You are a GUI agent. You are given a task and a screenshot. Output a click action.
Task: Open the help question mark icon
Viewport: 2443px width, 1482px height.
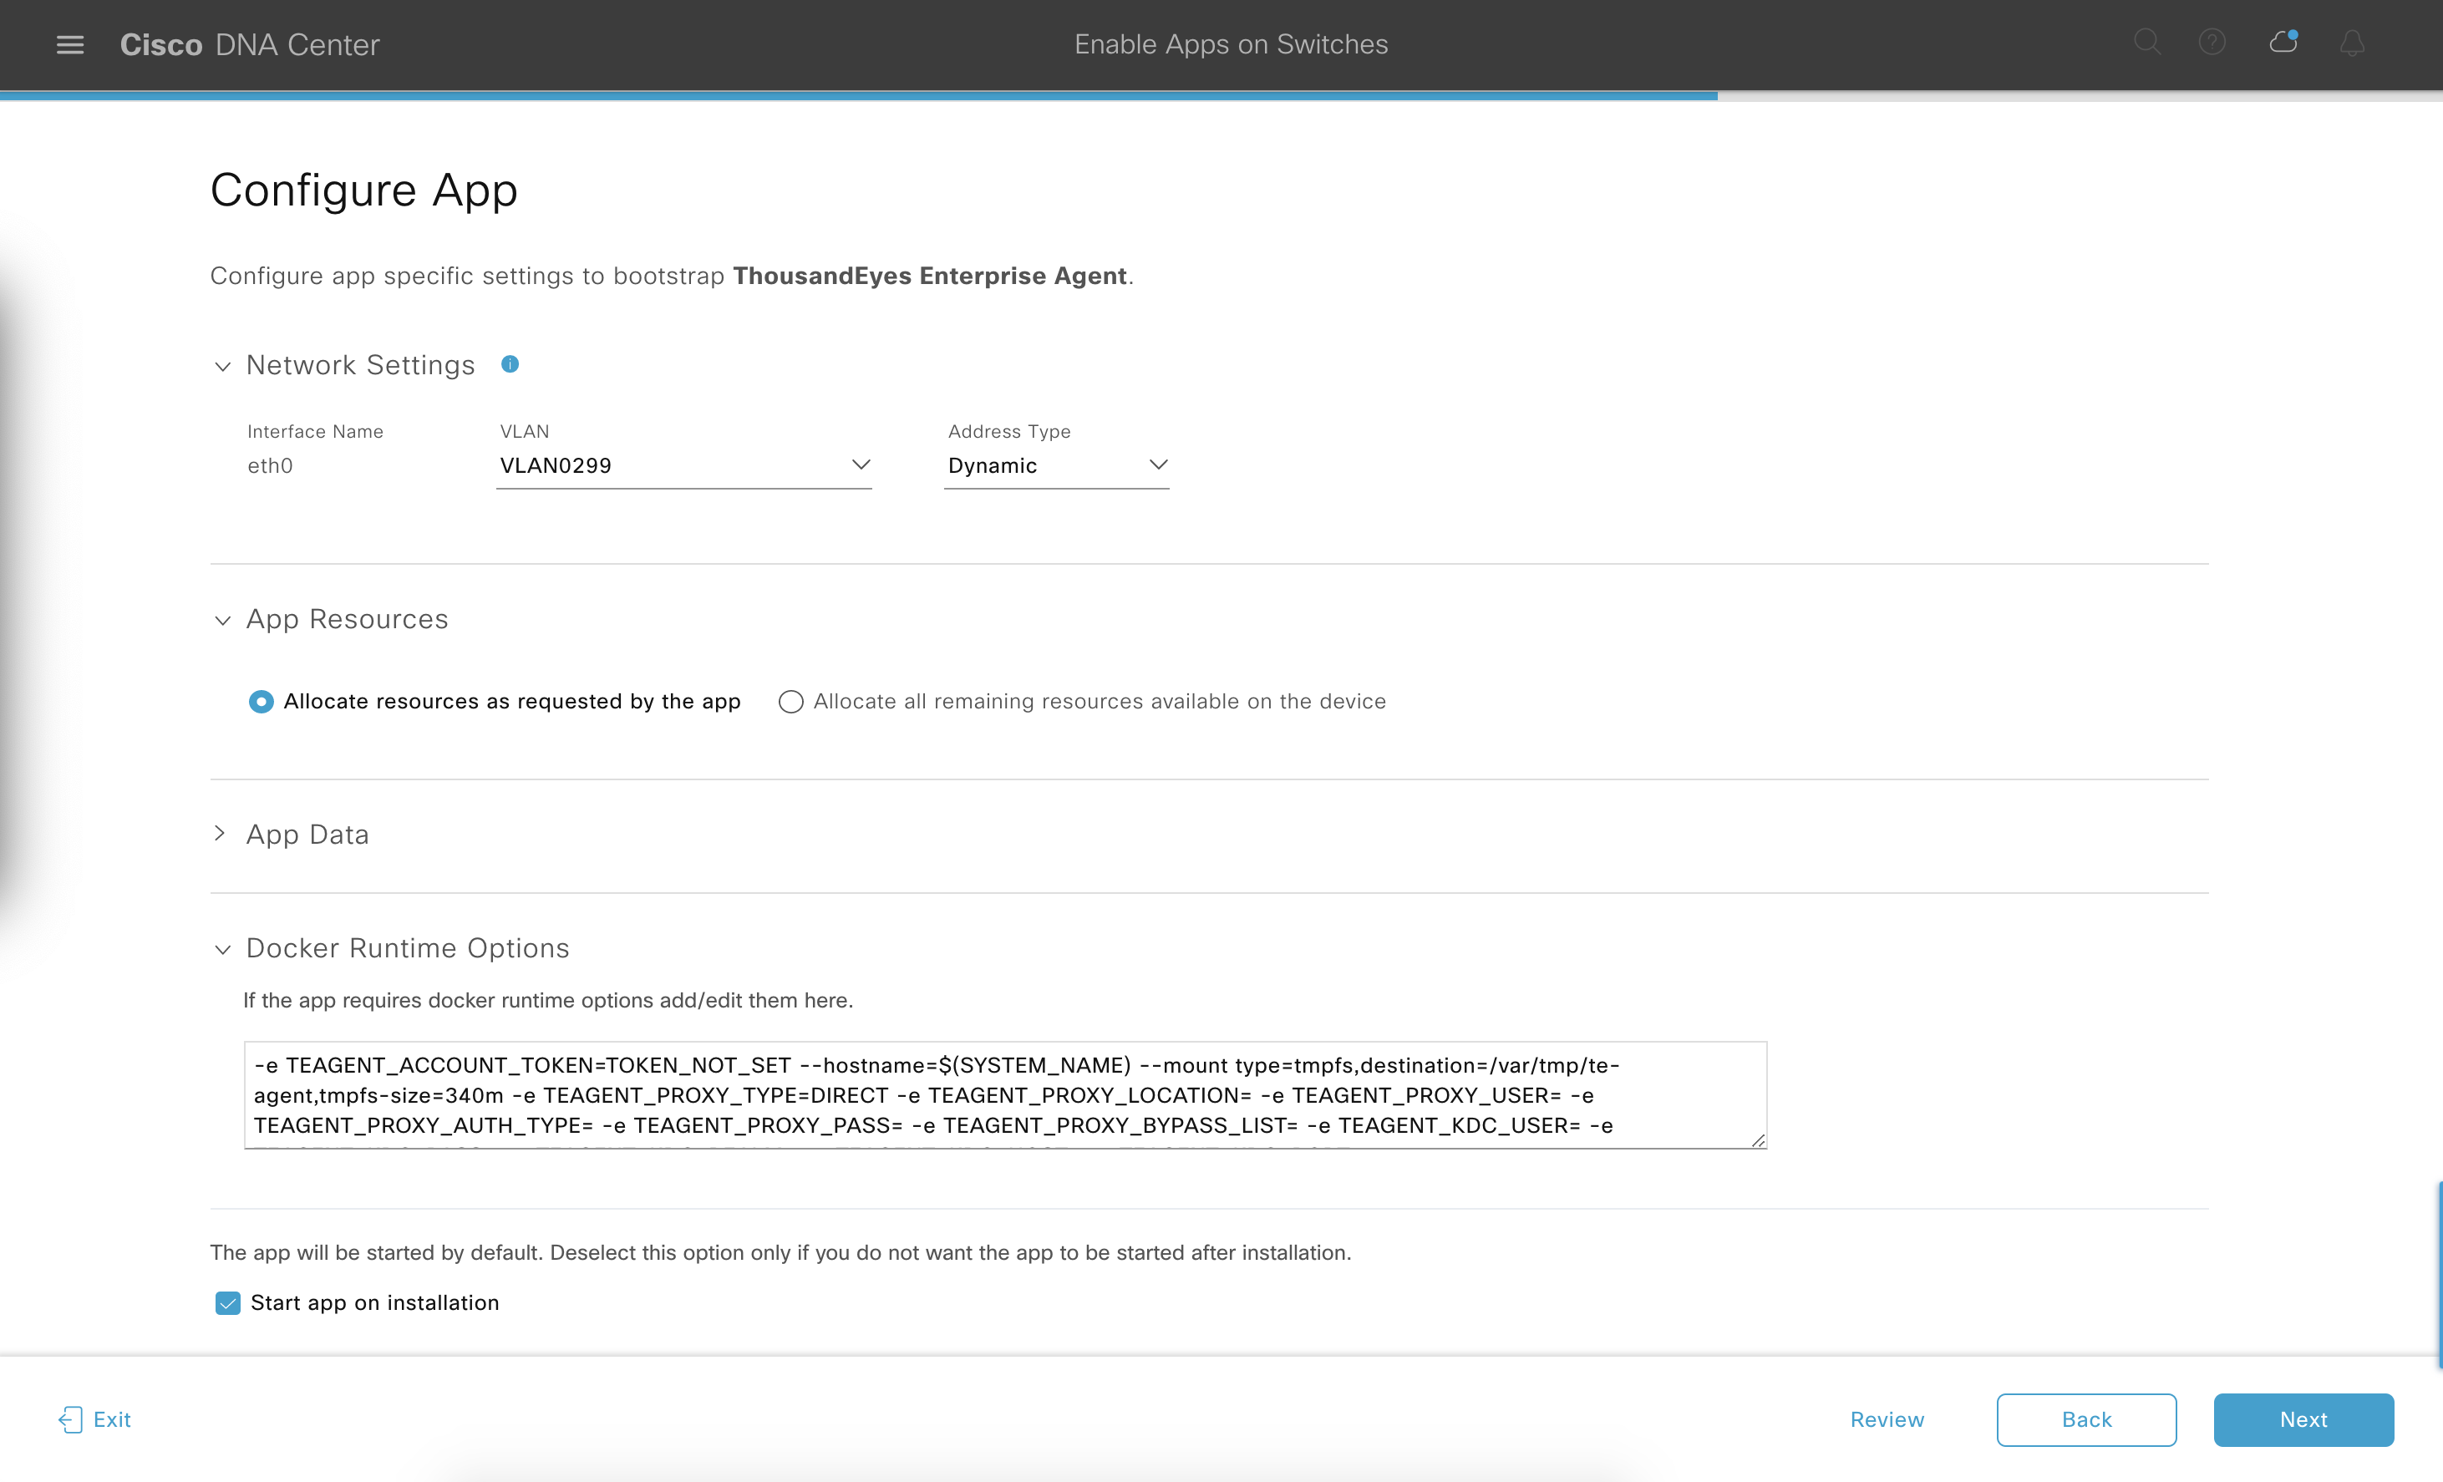(2212, 43)
